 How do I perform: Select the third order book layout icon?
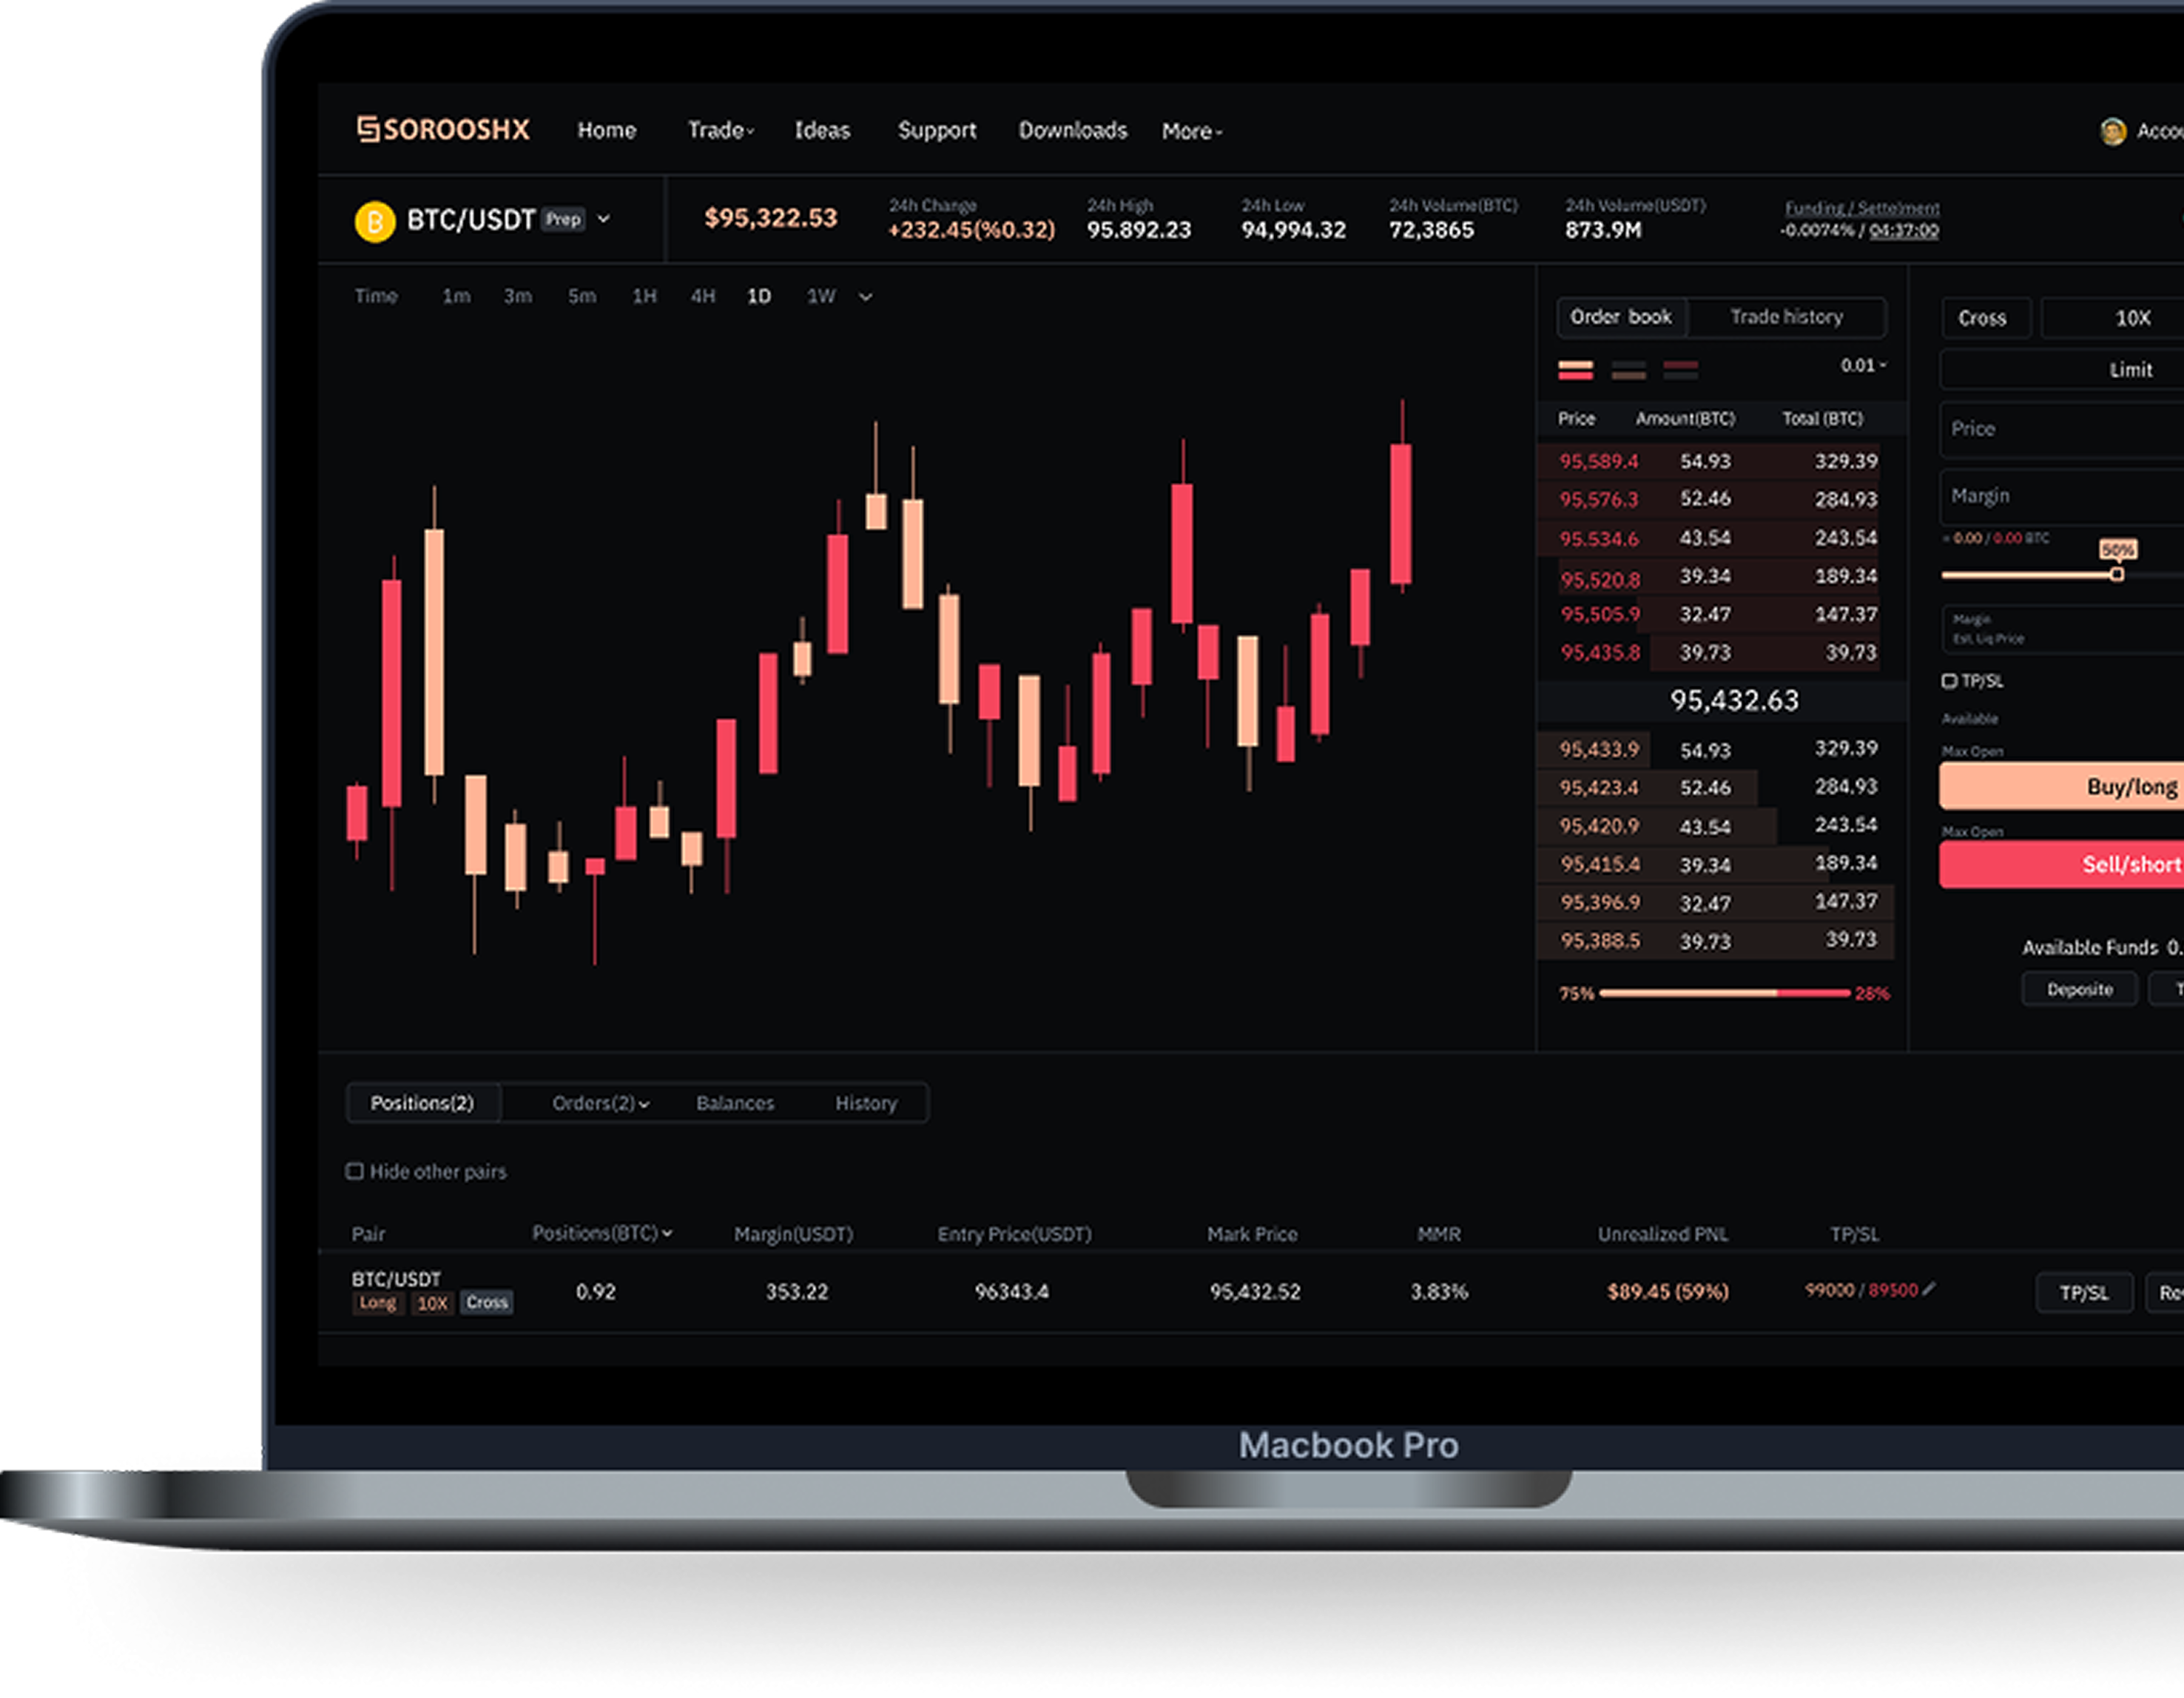tap(1680, 370)
